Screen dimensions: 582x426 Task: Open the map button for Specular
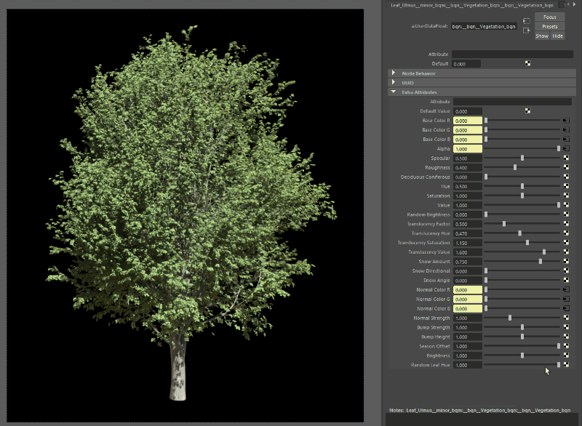click(x=565, y=158)
